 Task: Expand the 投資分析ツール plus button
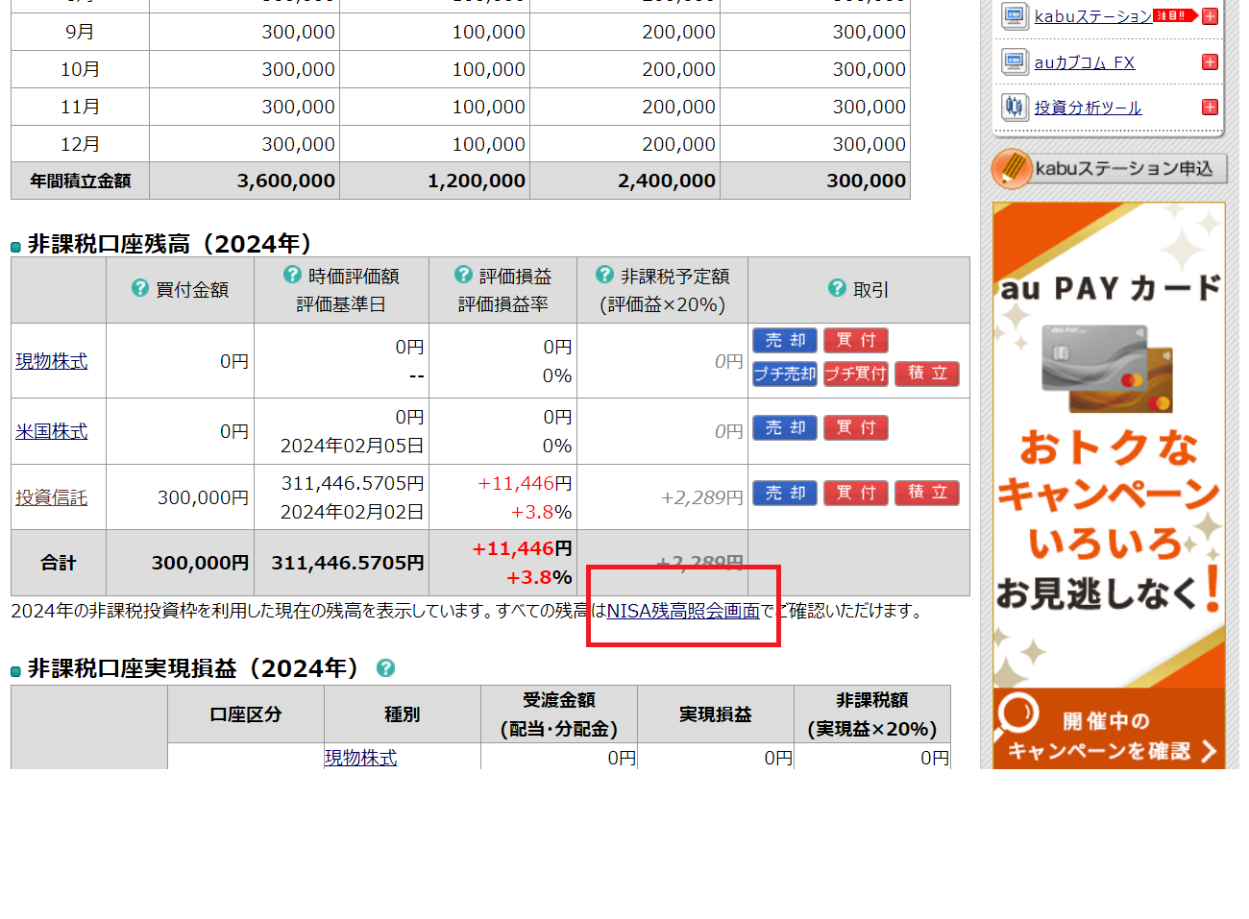pyautogui.click(x=1210, y=108)
